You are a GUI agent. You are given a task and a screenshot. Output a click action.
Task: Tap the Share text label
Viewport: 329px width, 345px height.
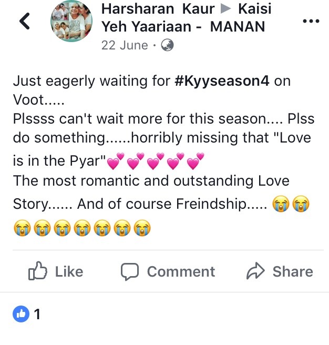click(293, 271)
